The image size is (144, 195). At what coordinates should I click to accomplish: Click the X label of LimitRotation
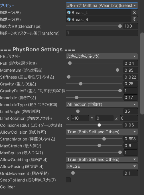click(x=68, y=118)
